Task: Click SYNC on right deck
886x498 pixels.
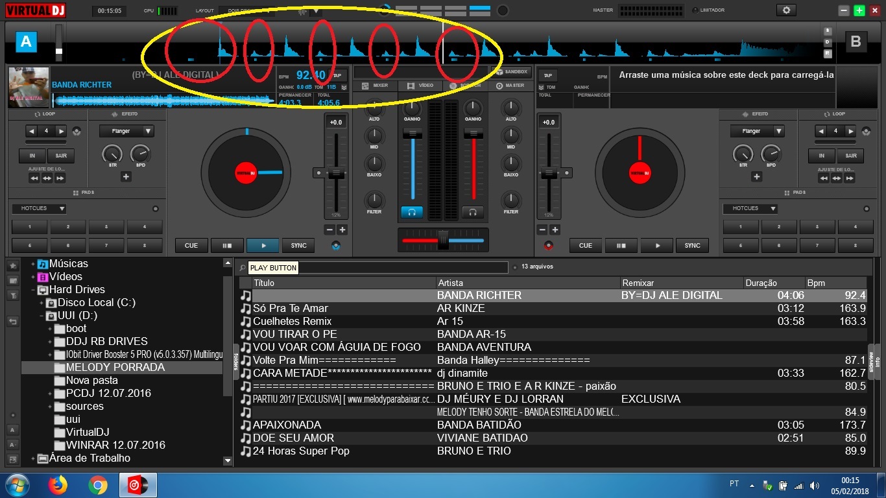Action: pos(693,246)
